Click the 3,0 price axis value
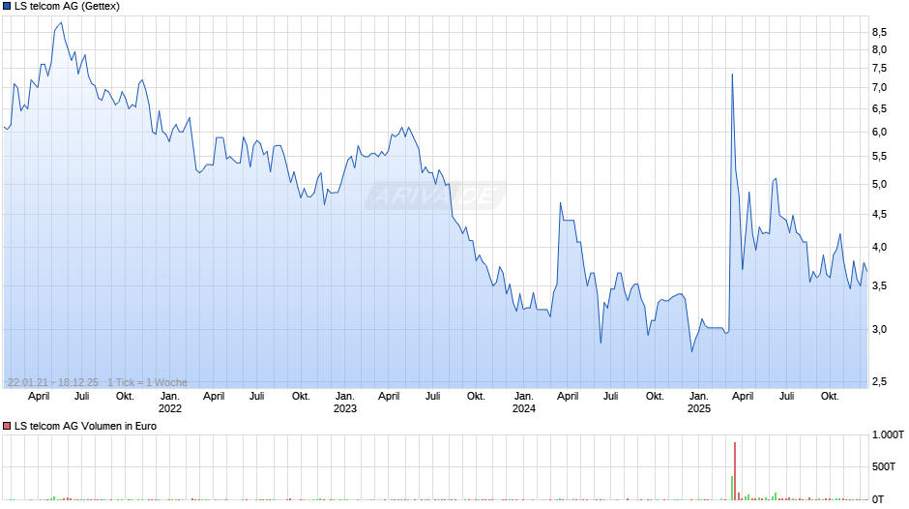 click(879, 330)
